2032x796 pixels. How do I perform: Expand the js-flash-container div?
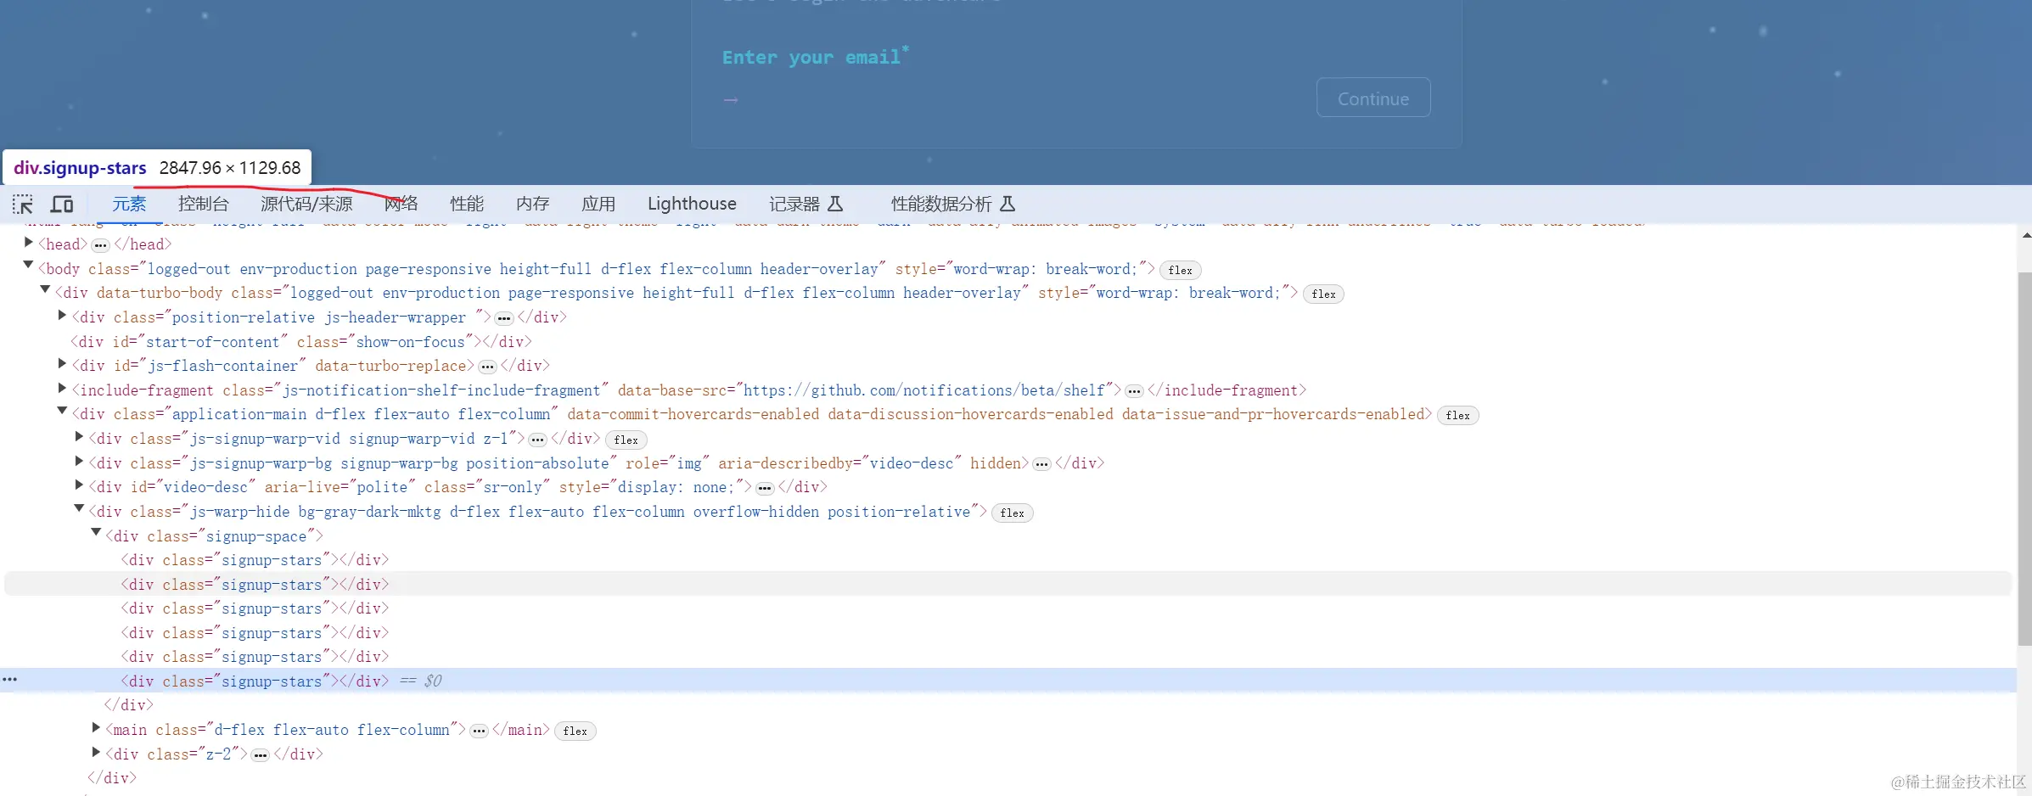pos(62,363)
